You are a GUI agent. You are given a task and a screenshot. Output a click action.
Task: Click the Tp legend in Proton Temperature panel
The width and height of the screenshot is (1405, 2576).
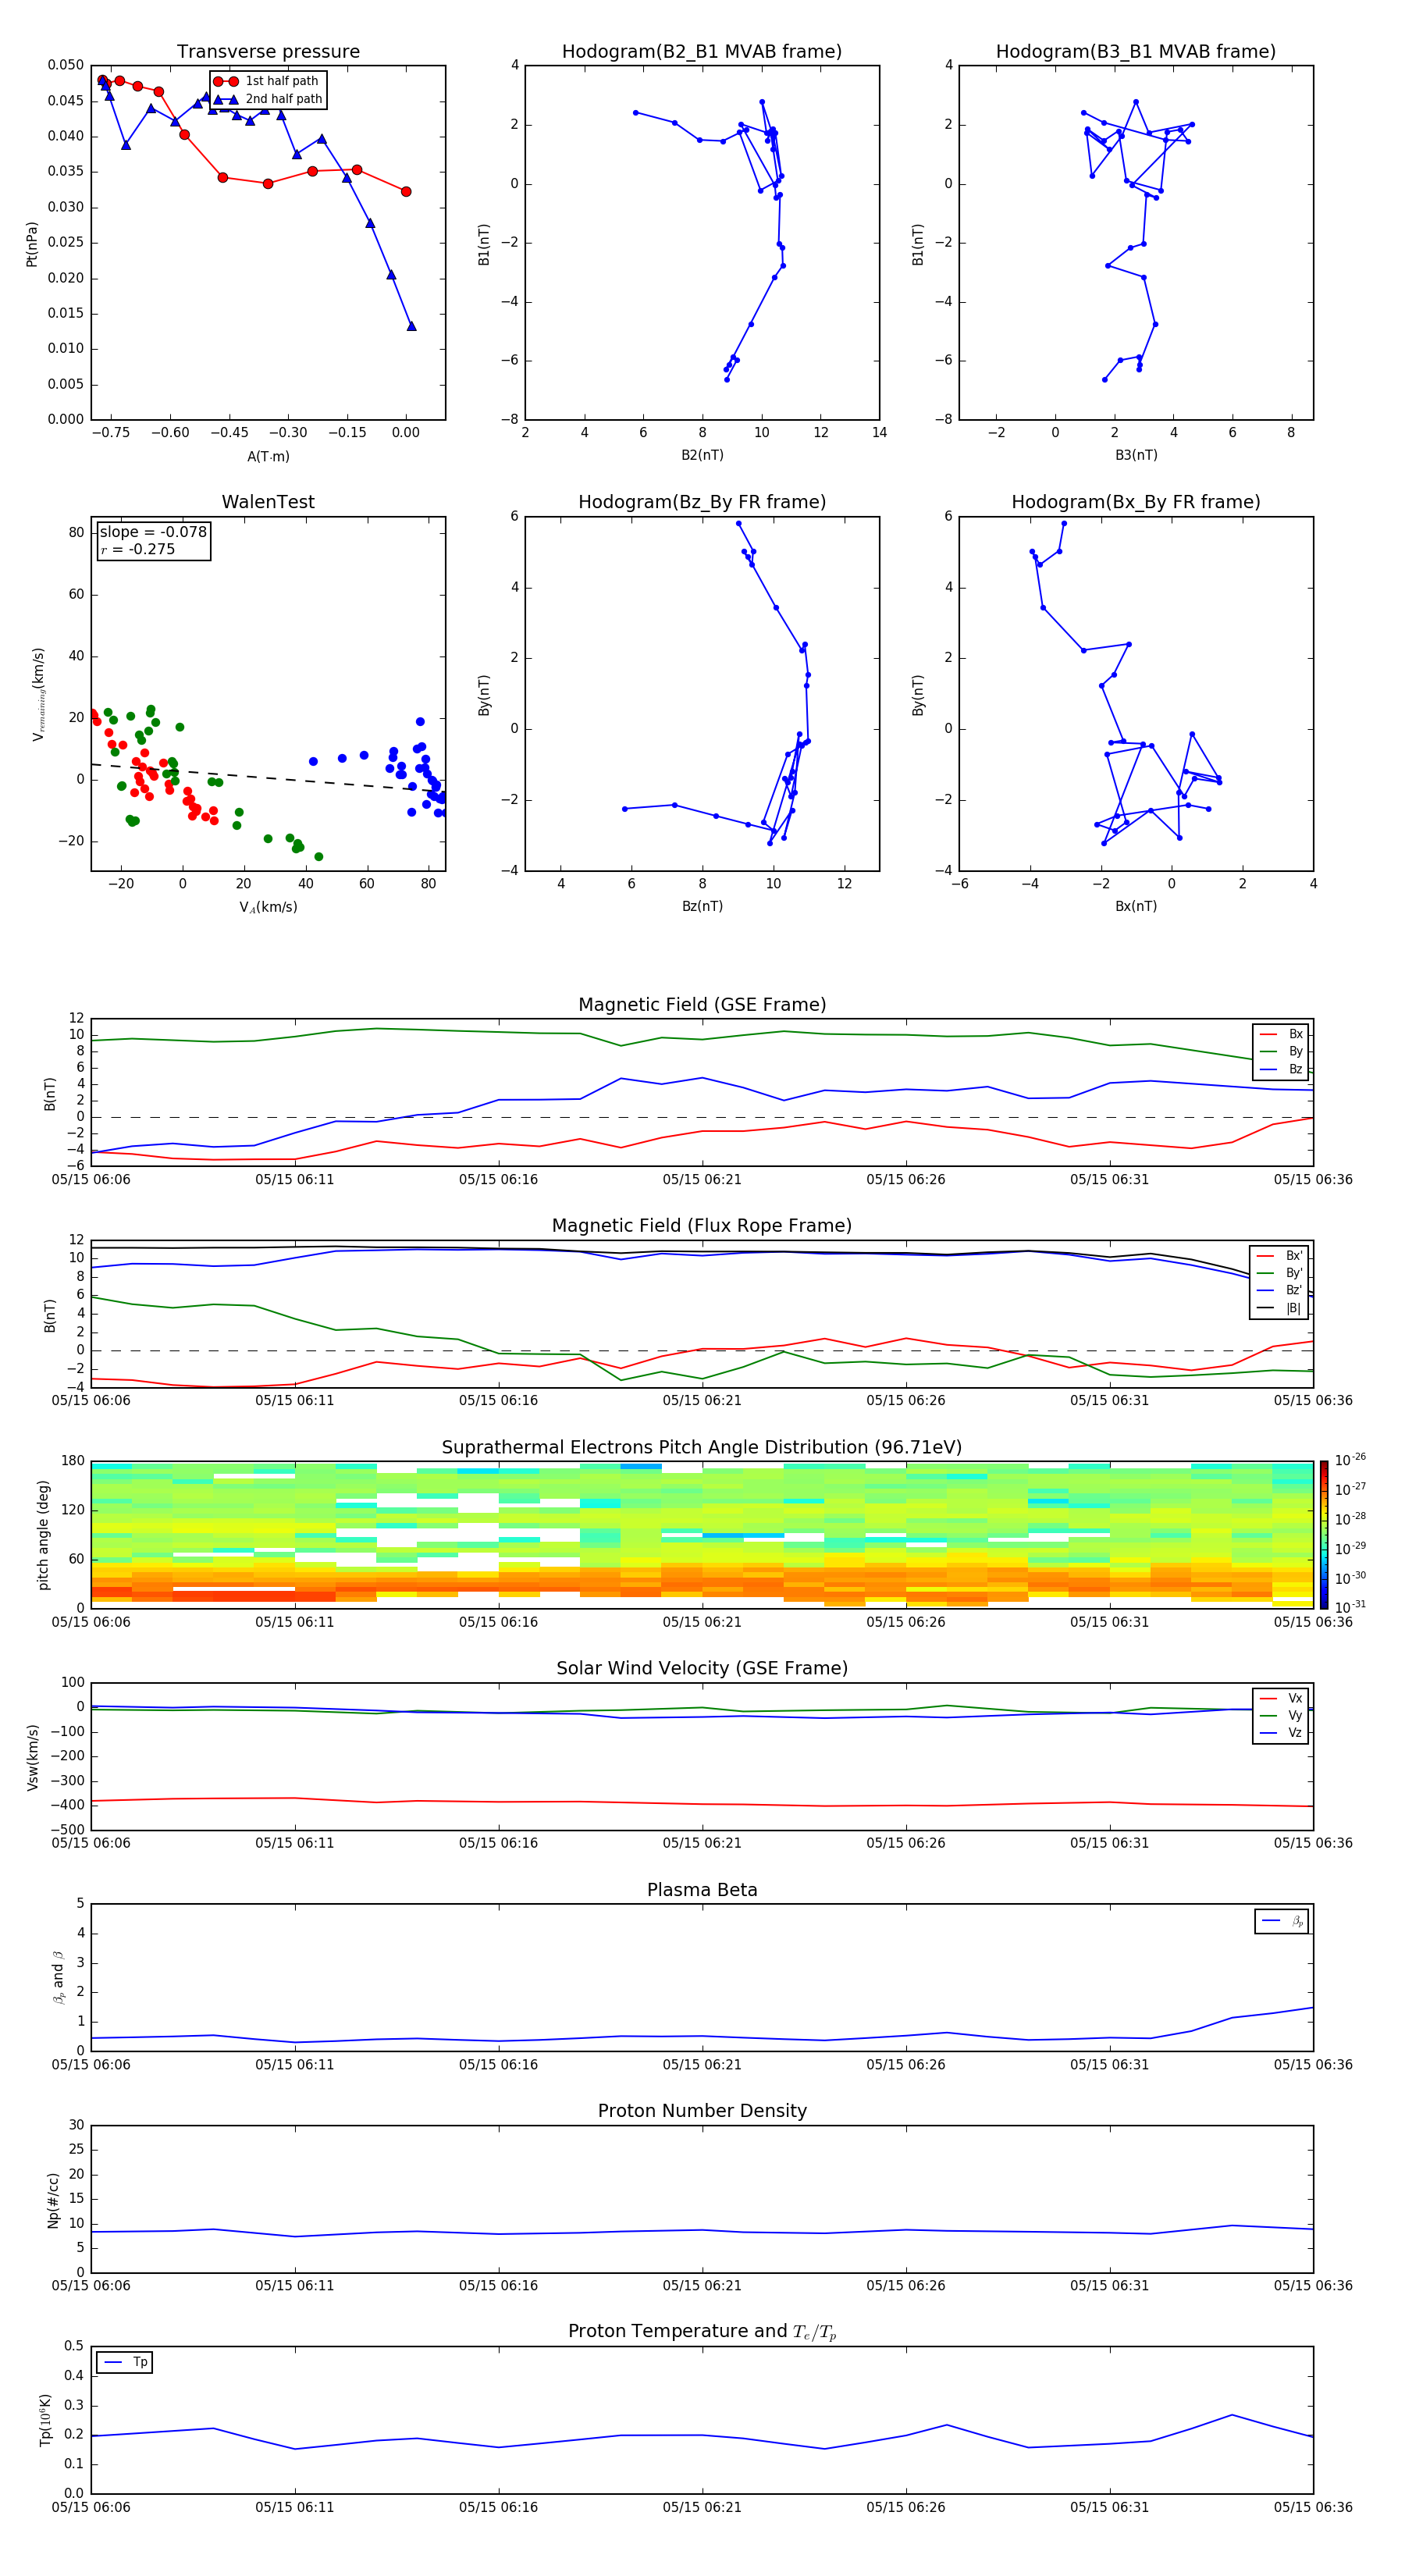[124, 2362]
